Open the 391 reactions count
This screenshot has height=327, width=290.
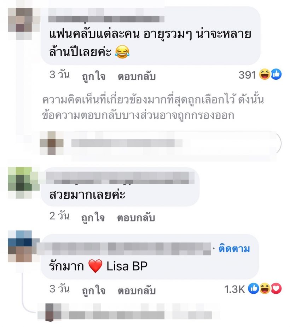247,75
